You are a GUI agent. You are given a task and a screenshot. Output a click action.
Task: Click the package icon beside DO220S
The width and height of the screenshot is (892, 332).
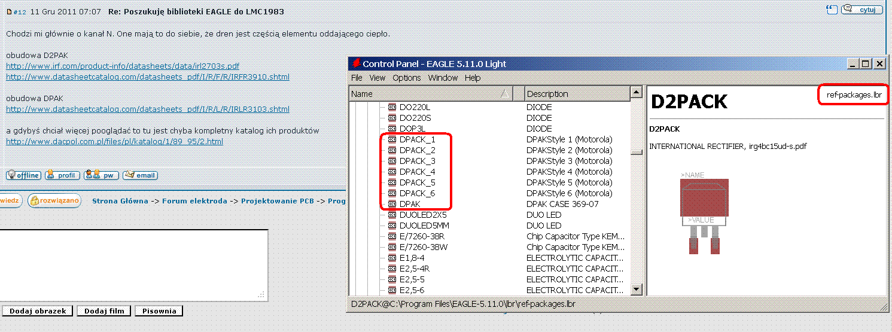pyautogui.click(x=392, y=118)
